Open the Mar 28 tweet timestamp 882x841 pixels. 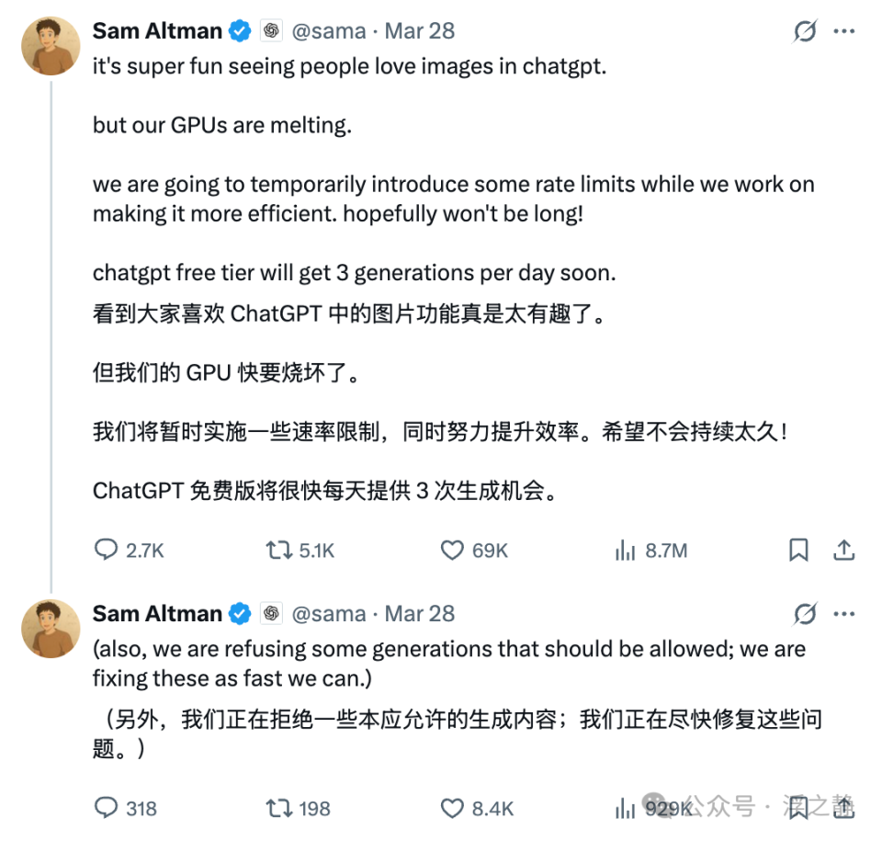[419, 29]
